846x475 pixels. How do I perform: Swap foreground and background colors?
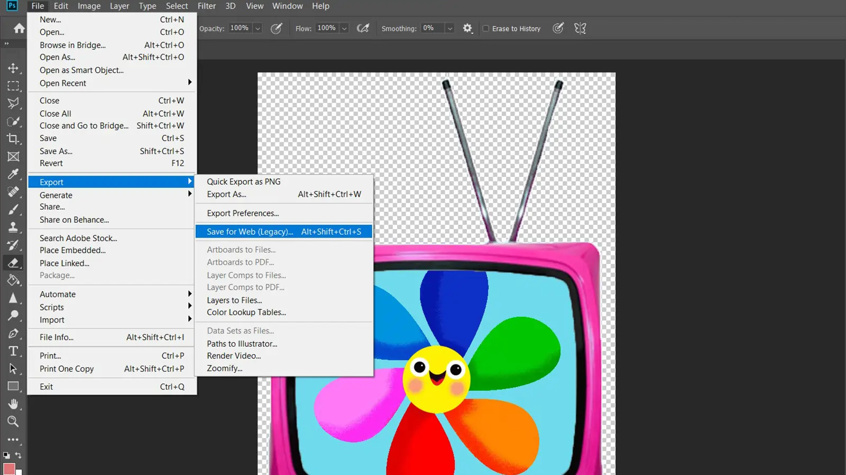pos(19,455)
